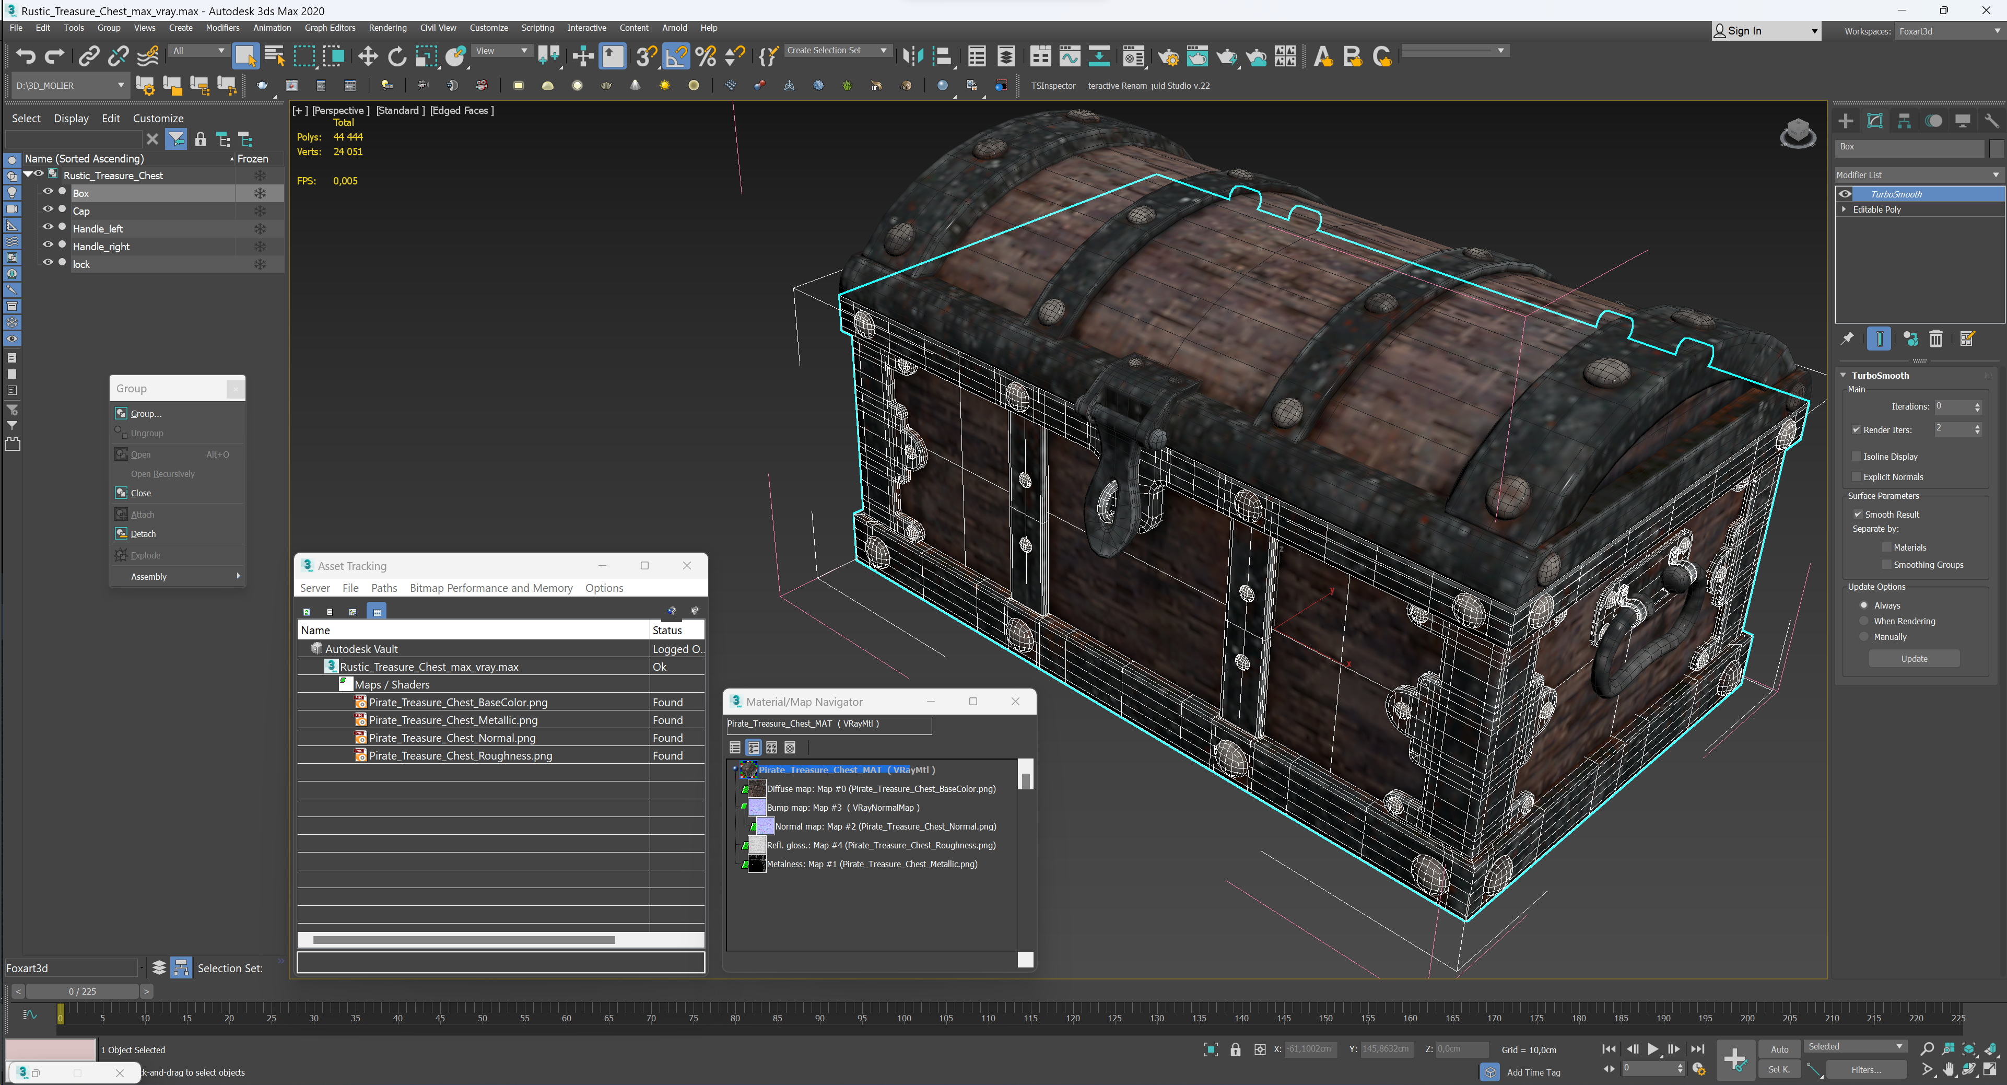
Task: Click Detach in the Group panel
Action: (143, 534)
